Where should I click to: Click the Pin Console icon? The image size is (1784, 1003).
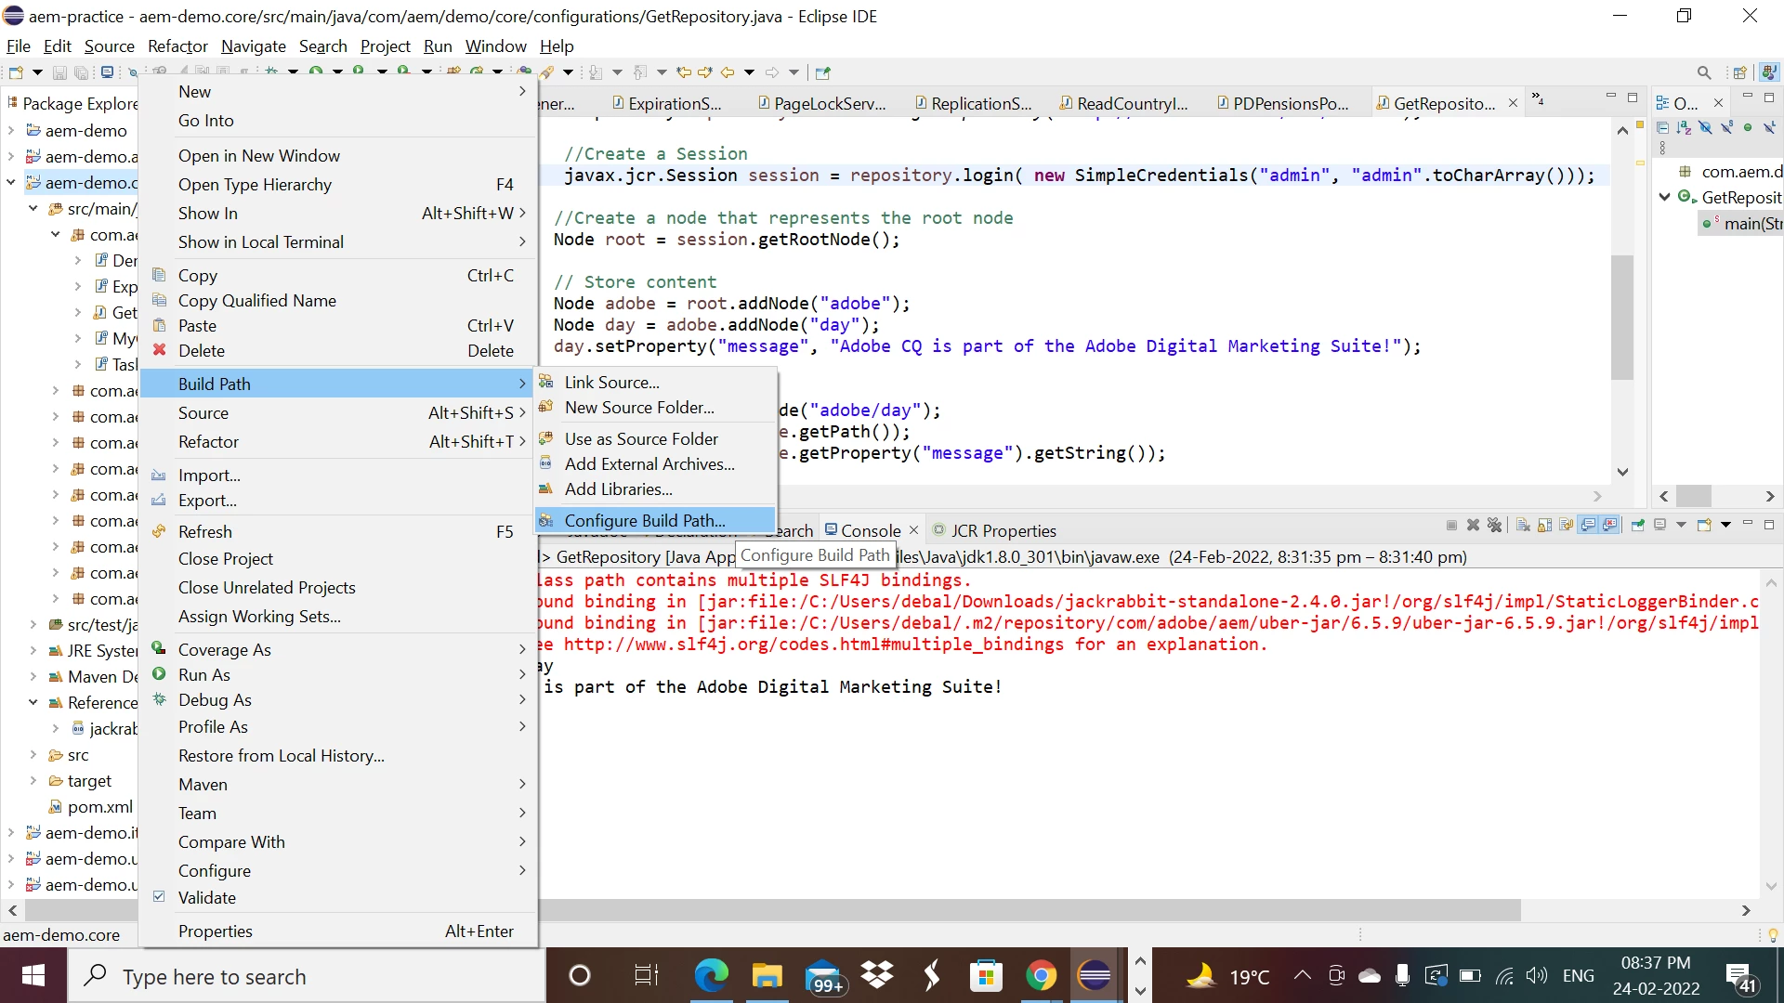[x=1638, y=526]
